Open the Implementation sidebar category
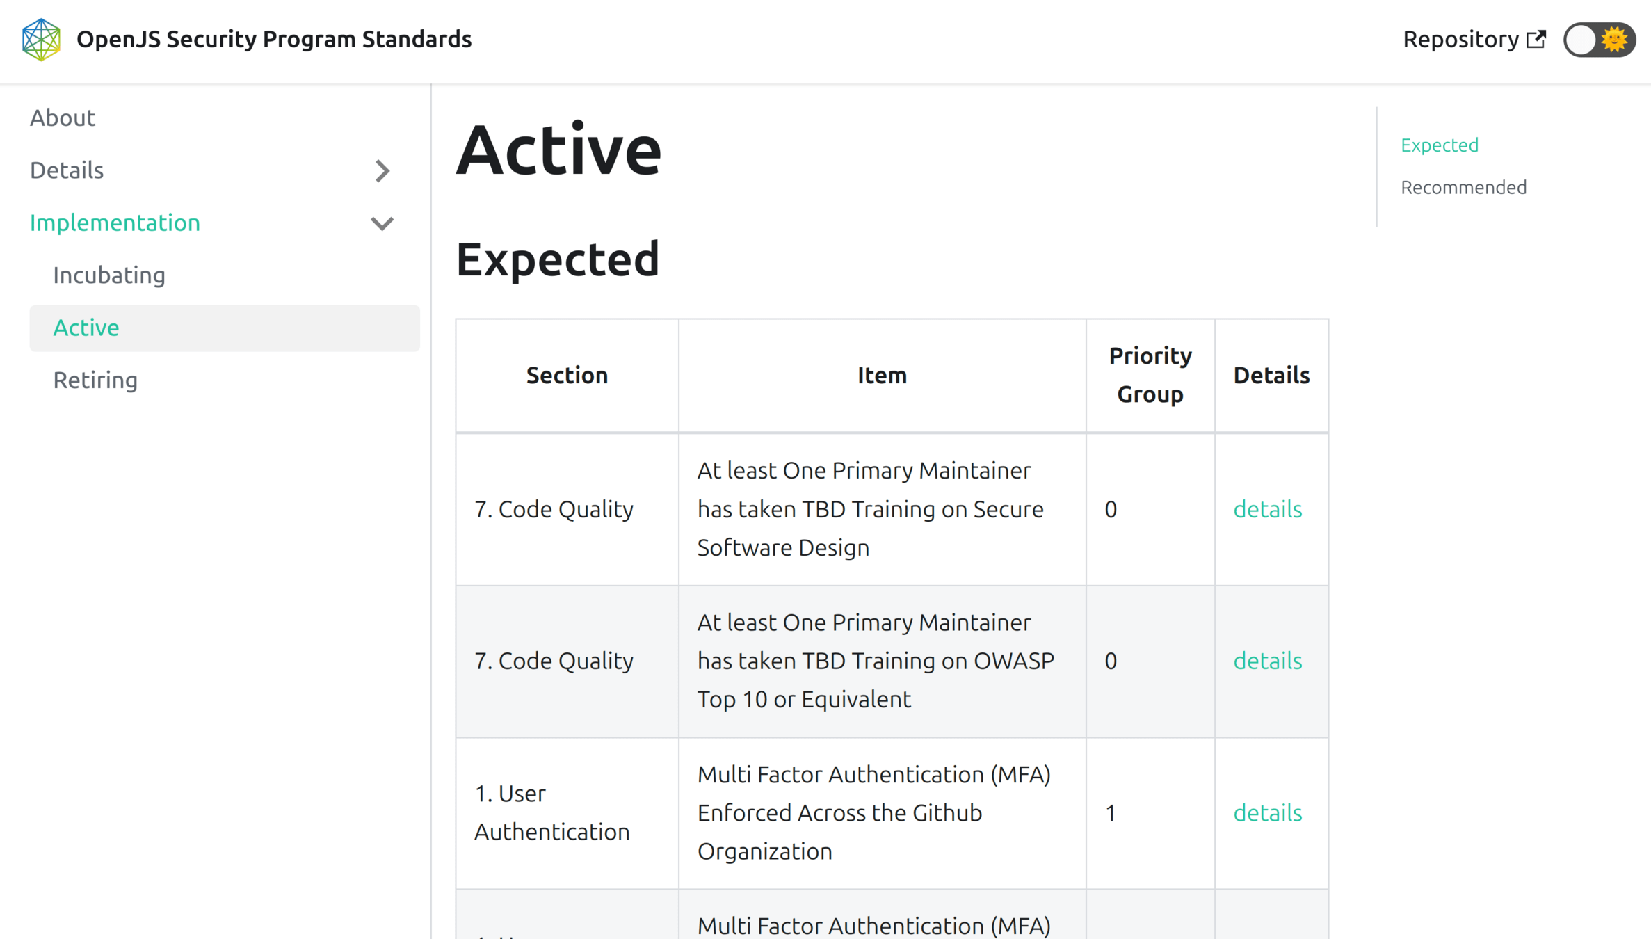The width and height of the screenshot is (1651, 939). [115, 223]
